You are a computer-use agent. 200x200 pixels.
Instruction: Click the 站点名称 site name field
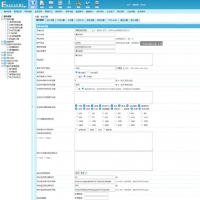pyautogui.click(x=95, y=34)
